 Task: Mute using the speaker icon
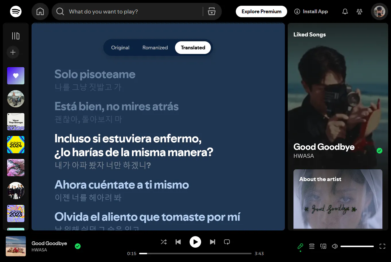[x=335, y=246]
